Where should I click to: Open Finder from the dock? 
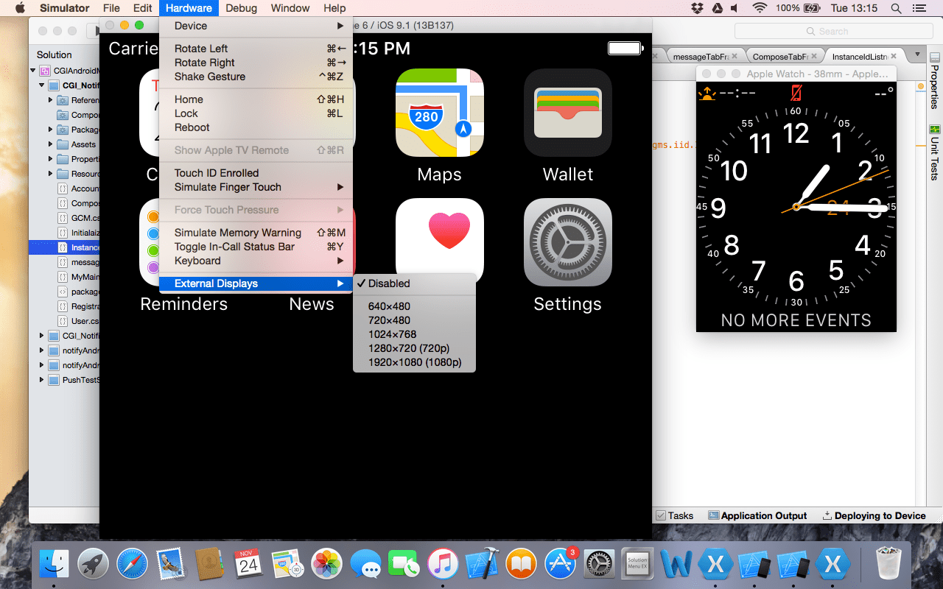tap(53, 565)
